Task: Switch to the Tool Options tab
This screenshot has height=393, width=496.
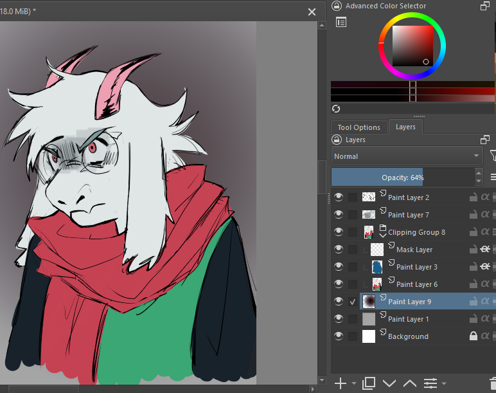Action: 359,127
